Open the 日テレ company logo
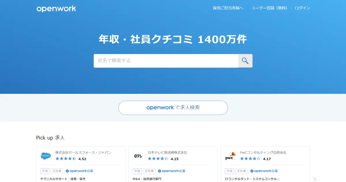The width and height of the screenshot is (346, 182). pos(138,156)
